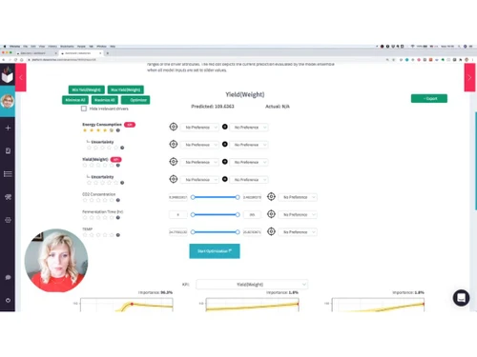Screen dimensions: 477x357
Task: Click the CO2 Concentration slider left handle
Action: pyautogui.click(x=193, y=197)
